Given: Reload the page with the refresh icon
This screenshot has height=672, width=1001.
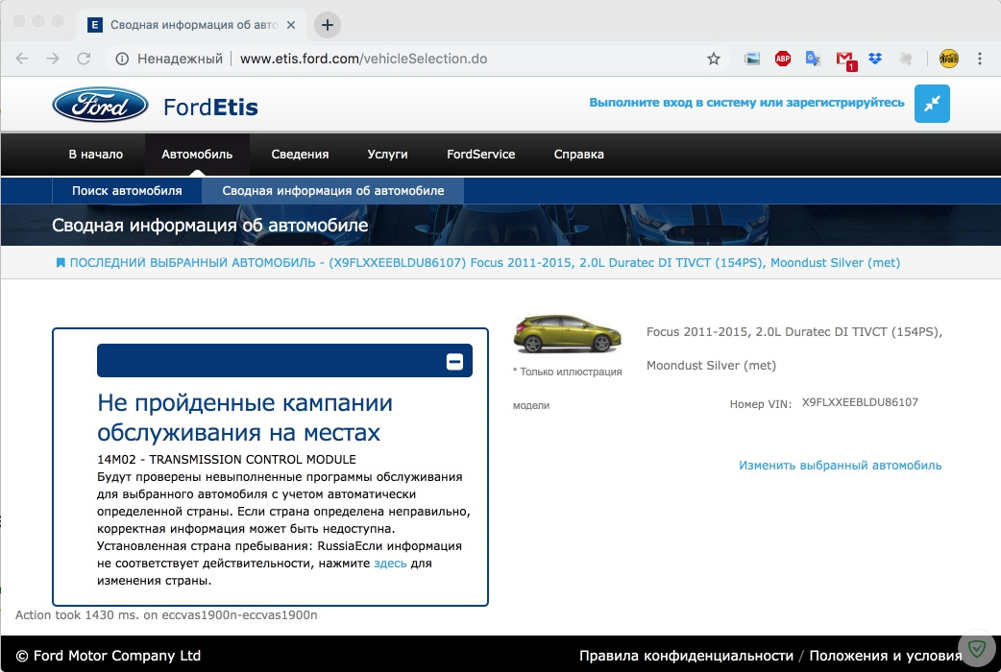Looking at the screenshot, I should point(84,59).
